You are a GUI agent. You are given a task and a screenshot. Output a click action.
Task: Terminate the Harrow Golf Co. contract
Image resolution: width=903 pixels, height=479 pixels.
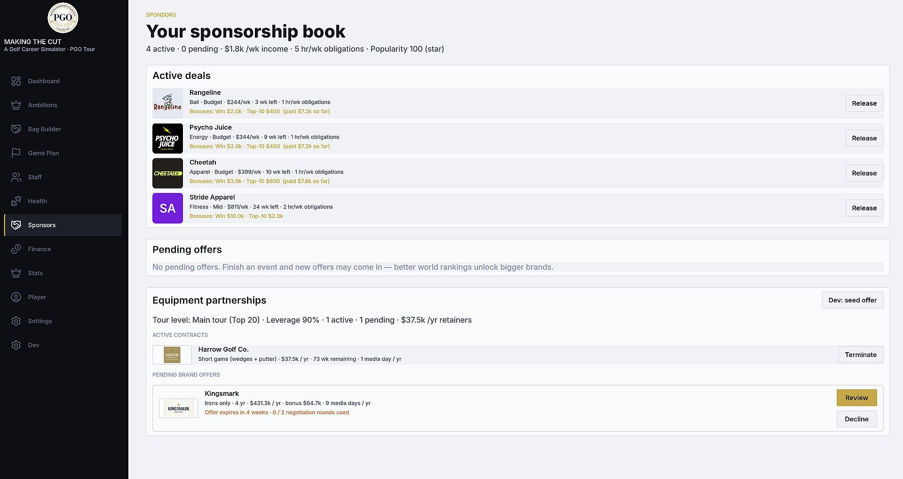pos(861,355)
